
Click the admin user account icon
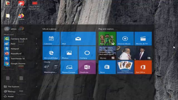pos(7,29)
